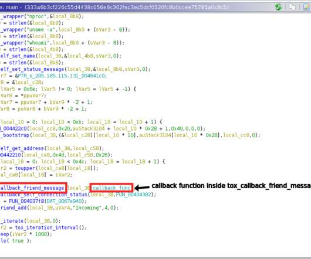
Task: Click the elf_set_status_message call
Action: click(x=32, y=69)
